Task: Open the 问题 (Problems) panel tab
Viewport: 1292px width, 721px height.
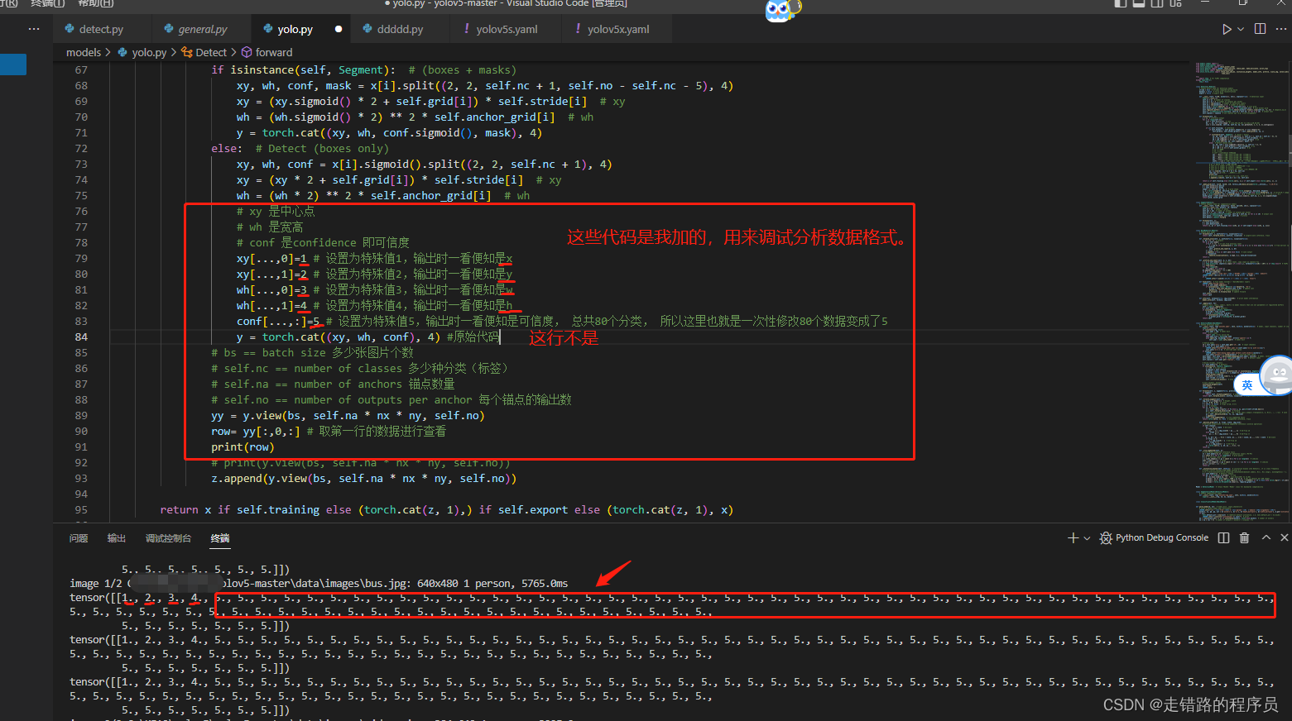Action: click(79, 538)
